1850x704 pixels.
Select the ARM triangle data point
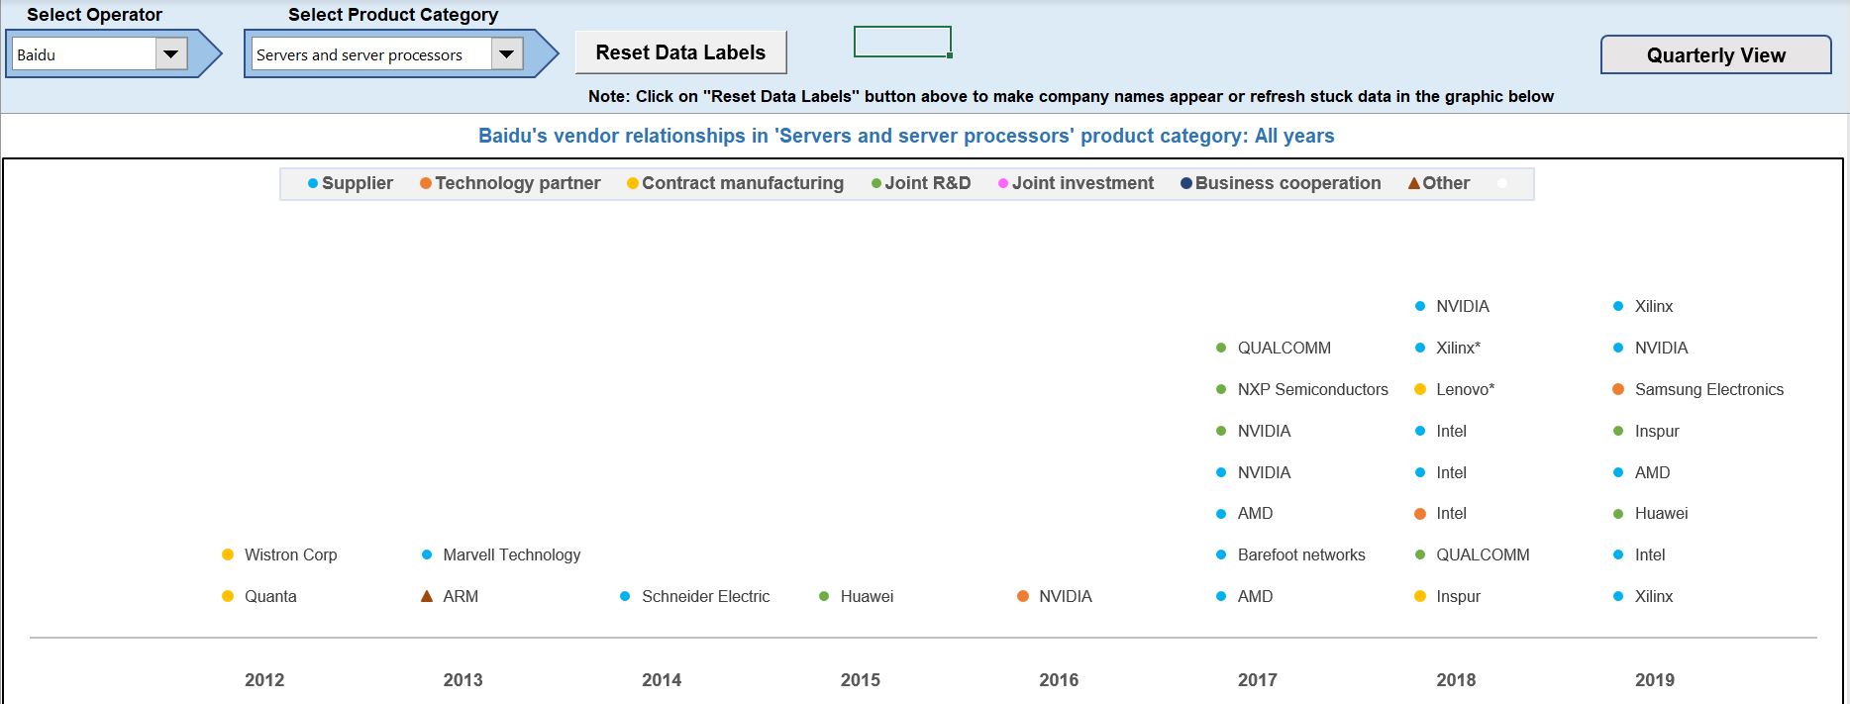click(427, 596)
